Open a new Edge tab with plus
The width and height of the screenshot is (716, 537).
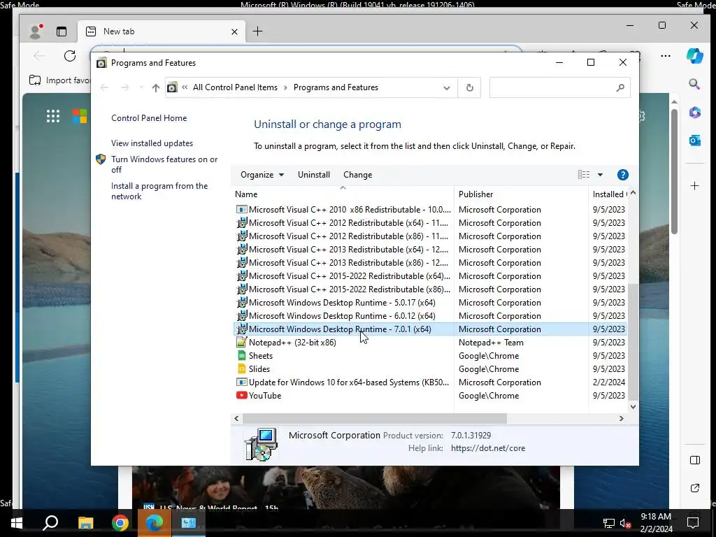[x=257, y=31]
